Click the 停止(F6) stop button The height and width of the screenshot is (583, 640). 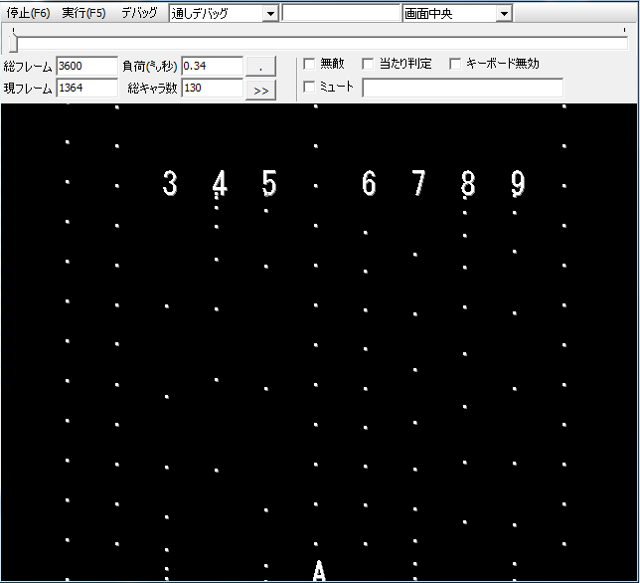[x=28, y=13]
